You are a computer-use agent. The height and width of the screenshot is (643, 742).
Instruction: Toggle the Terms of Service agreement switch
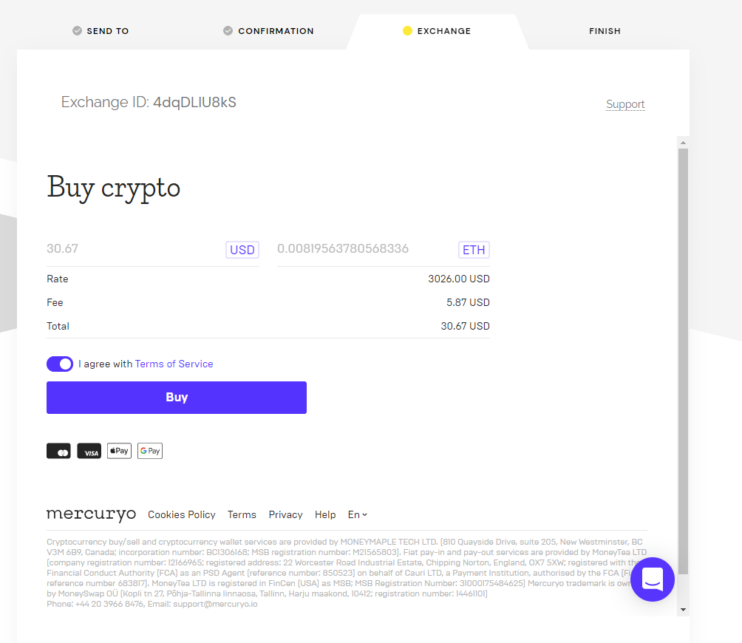(60, 364)
